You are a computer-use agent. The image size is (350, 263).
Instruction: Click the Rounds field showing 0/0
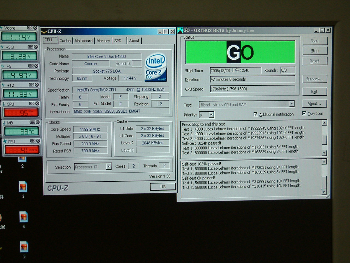(288, 70)
